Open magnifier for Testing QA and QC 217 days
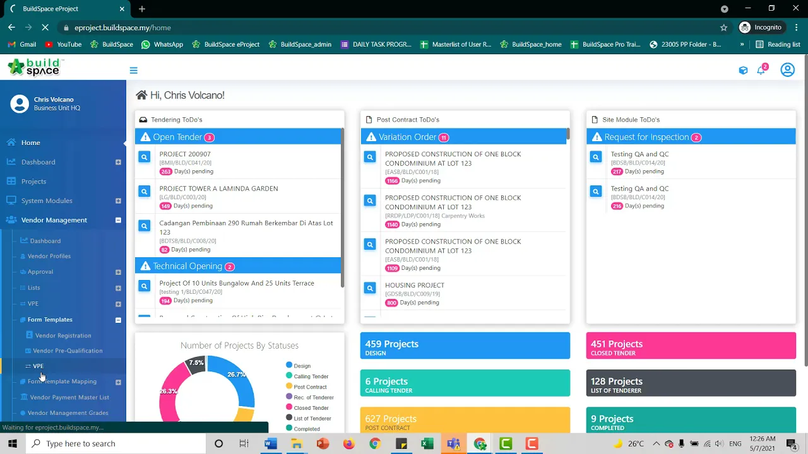 596,157
